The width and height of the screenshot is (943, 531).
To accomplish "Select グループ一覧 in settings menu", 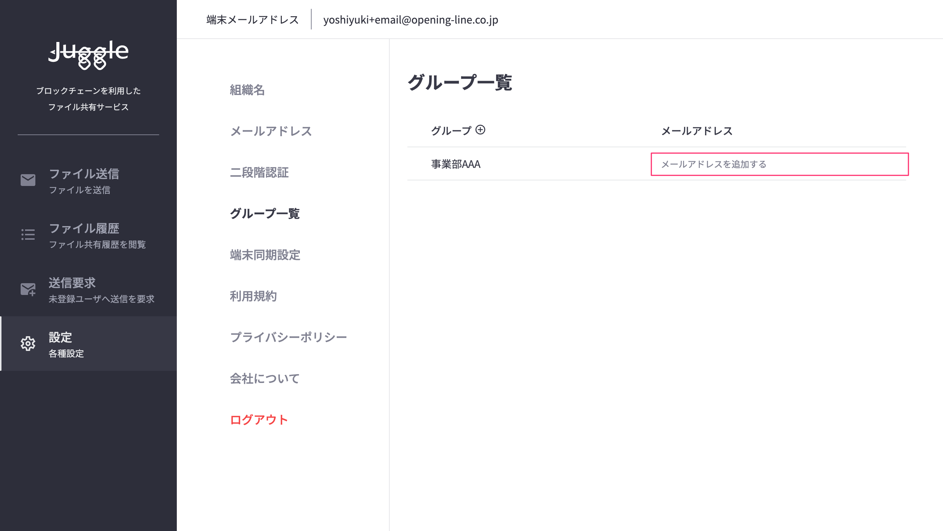I will [x=265, y=214].
